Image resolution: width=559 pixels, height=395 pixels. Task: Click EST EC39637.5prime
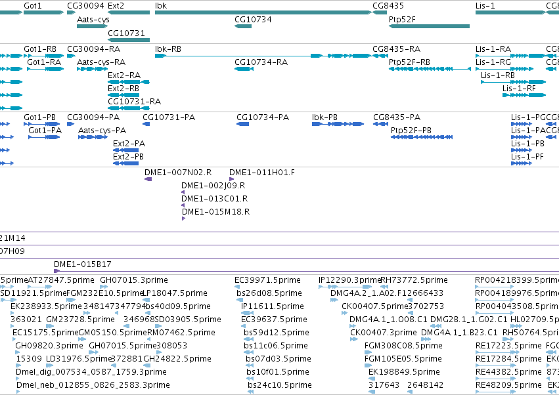coord(244,326)
